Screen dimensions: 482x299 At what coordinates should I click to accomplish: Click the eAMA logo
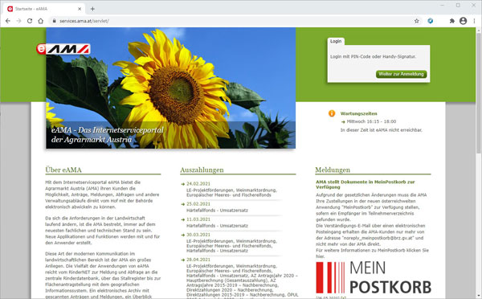[x=63, y=49]
